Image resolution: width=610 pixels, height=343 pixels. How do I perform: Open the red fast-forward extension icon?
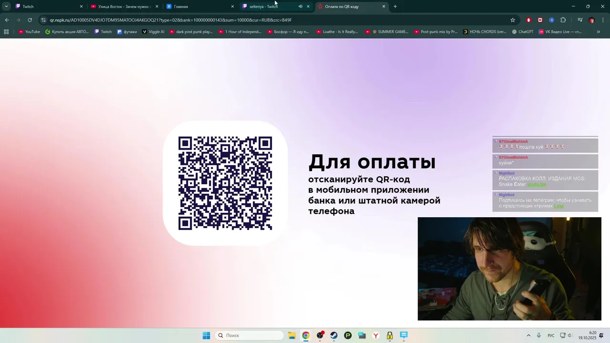[x=540, y=20]
